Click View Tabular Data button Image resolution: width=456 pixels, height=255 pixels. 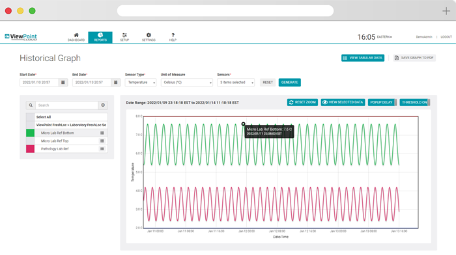tap(363, 58)
